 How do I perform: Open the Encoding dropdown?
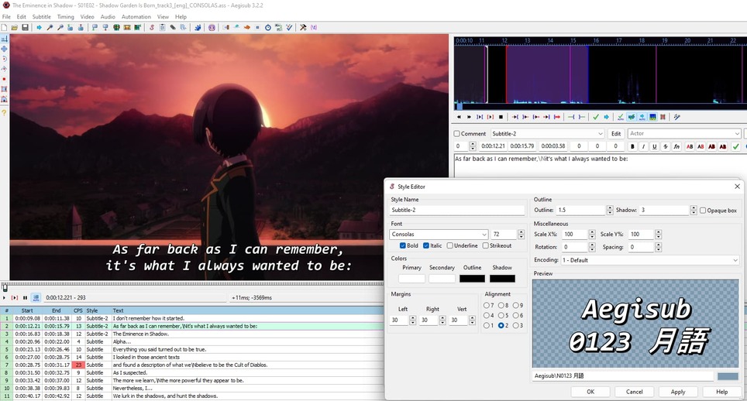point(735,260)
